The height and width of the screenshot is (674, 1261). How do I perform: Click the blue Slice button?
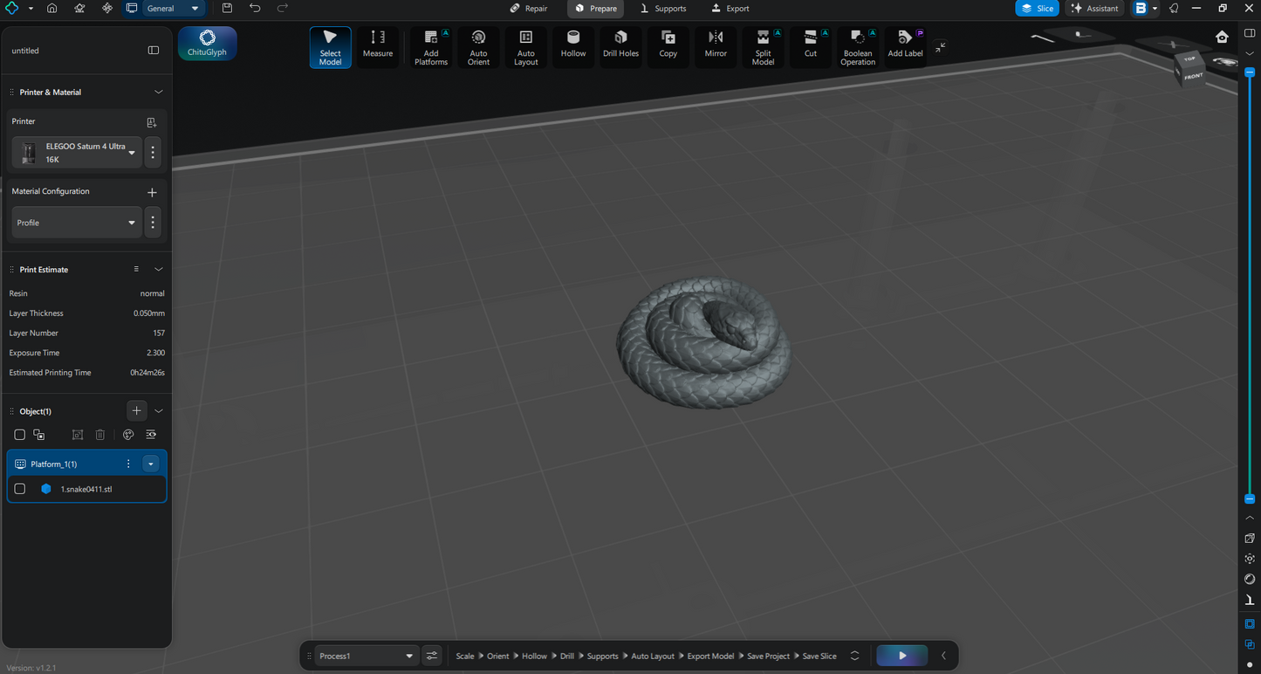[x=1037, y=9]
